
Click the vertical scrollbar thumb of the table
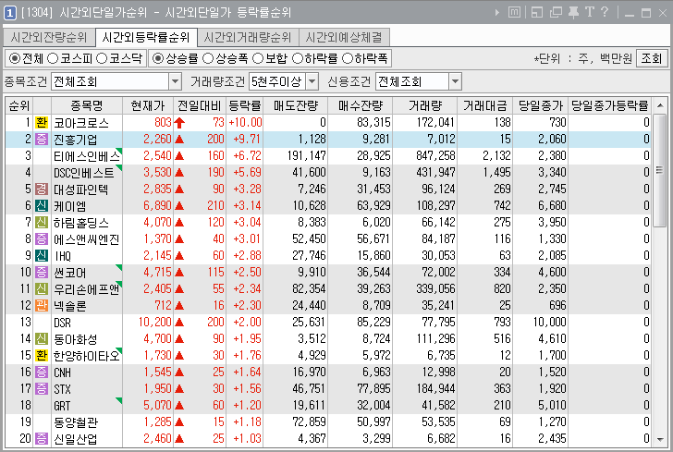[660, 170]
